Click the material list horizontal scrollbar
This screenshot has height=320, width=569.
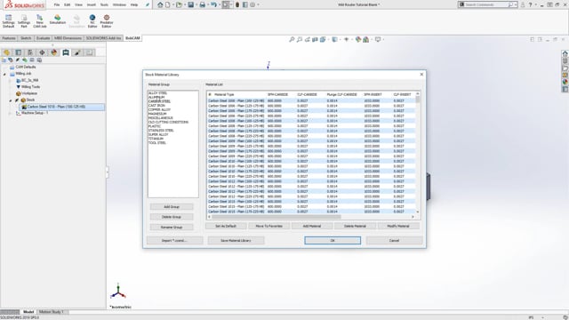[x=276, y=217]
